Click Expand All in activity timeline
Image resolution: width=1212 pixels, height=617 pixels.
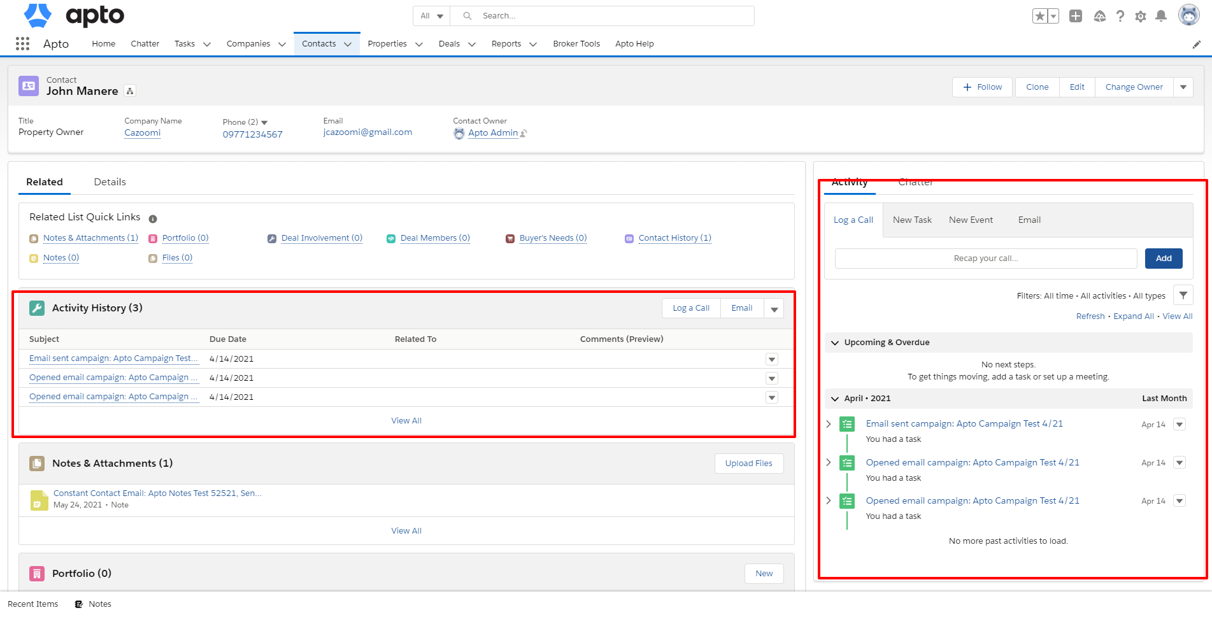click(1134, 316)
